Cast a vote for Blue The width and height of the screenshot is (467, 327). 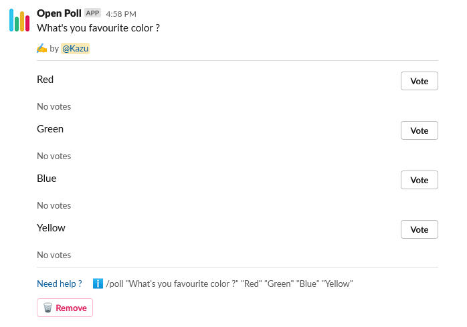[x=419, y=180]
